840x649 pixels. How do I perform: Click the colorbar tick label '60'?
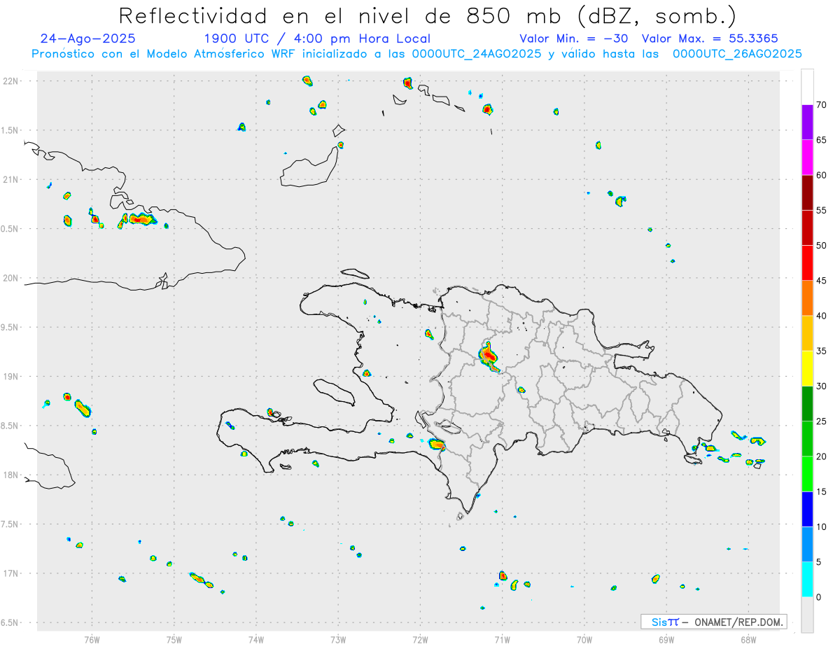tap(821, 175)
